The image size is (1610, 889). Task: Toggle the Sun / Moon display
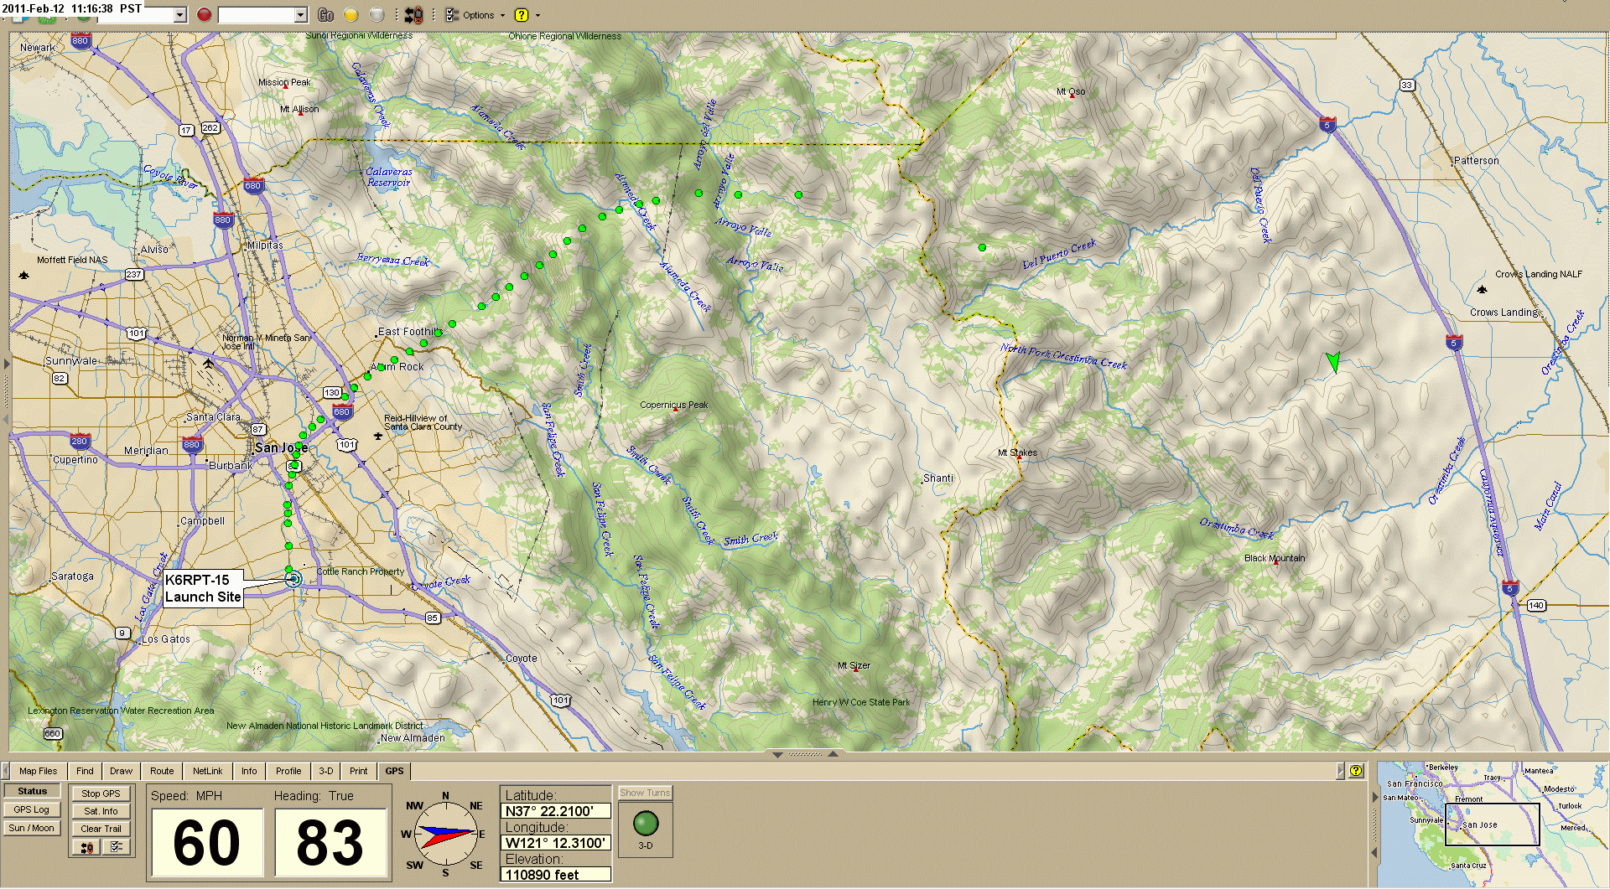[x=32, y=828]
